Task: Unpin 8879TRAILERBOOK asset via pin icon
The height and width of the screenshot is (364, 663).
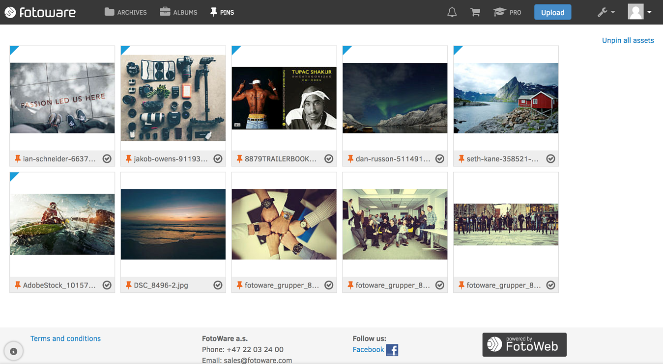Action: click(239, 158)
